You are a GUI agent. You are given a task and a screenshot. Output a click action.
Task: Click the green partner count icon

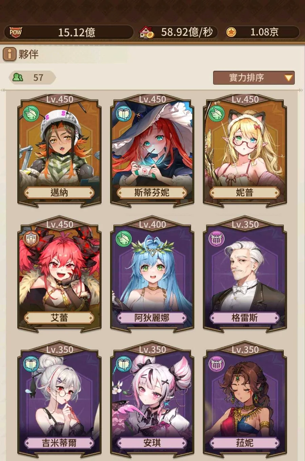(18, 77)
